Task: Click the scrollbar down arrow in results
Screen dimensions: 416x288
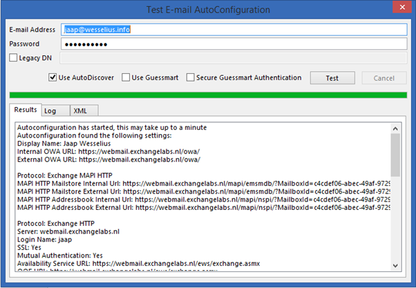Action: click(x=395, y=265)
